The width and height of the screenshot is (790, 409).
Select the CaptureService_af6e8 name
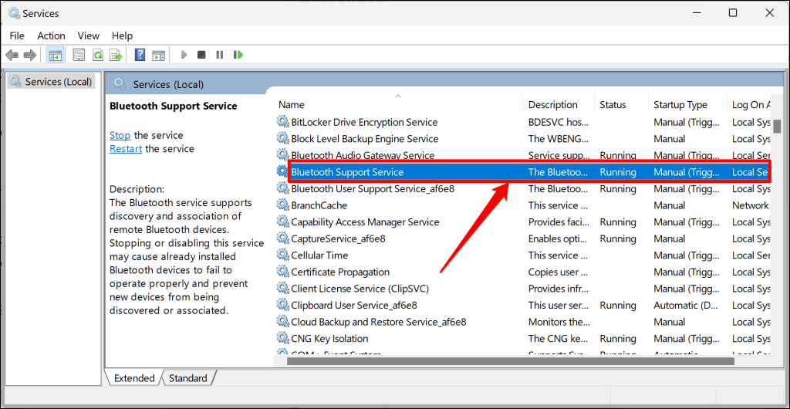click(338, 238)
